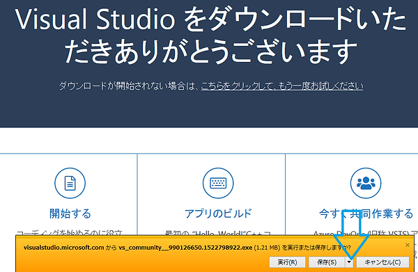Save the file with 保存(S) button
The height and width of the screenshot is (272, 418).
(x=327, y=262)
